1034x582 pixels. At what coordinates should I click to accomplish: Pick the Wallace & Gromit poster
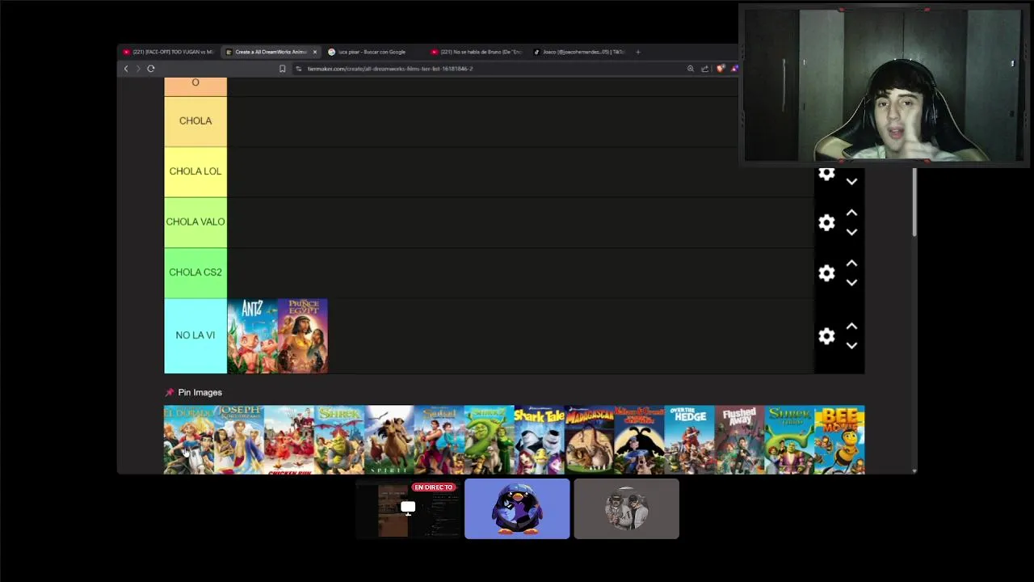[639, 440]
